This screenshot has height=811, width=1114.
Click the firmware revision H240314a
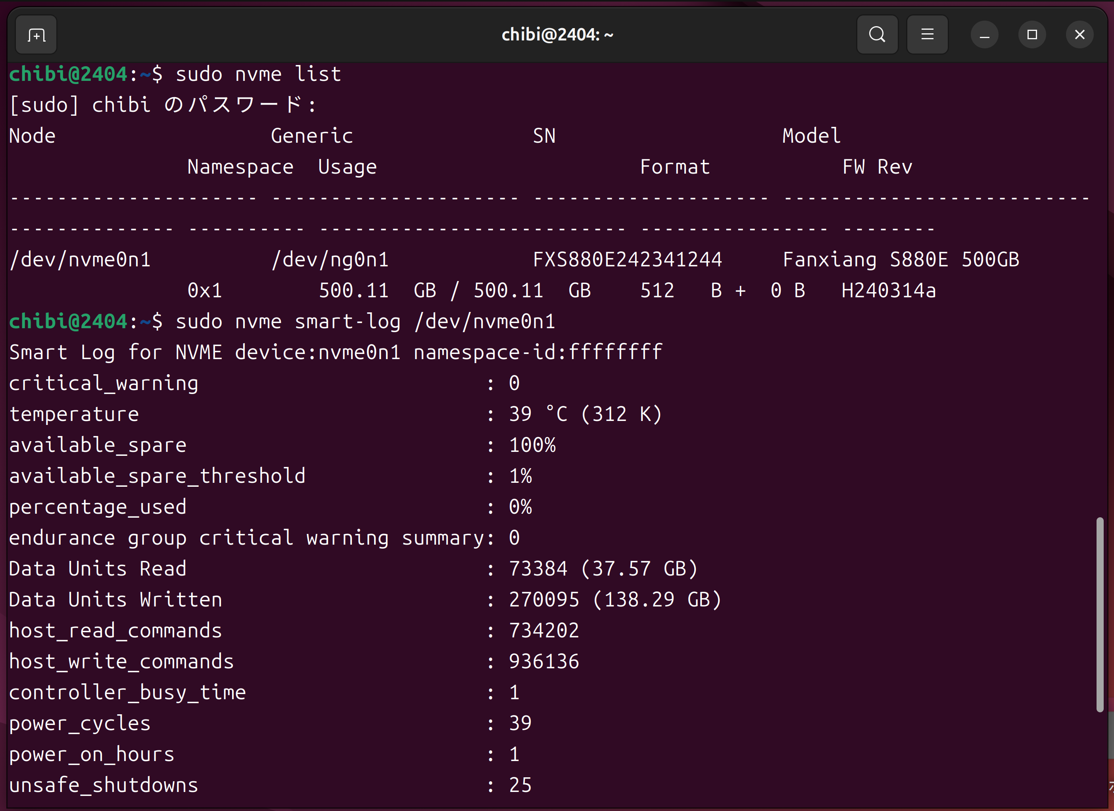point(888,291)
